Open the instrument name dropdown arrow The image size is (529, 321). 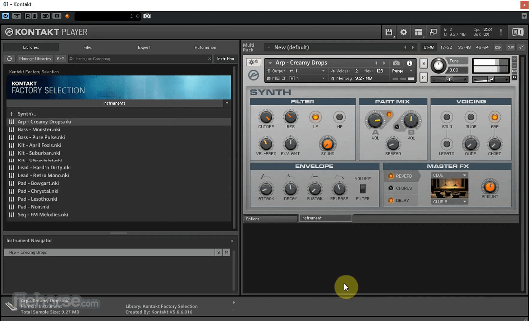(270, 63)
